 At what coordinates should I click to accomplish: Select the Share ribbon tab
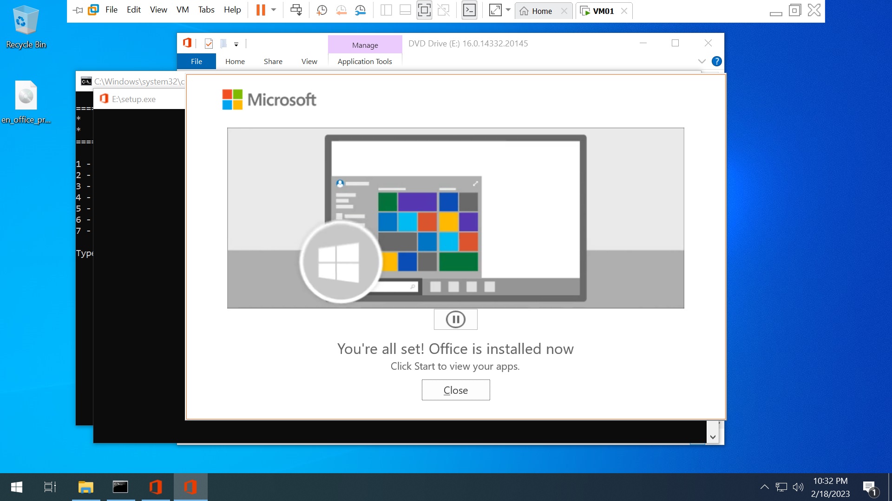pos(273,61)
